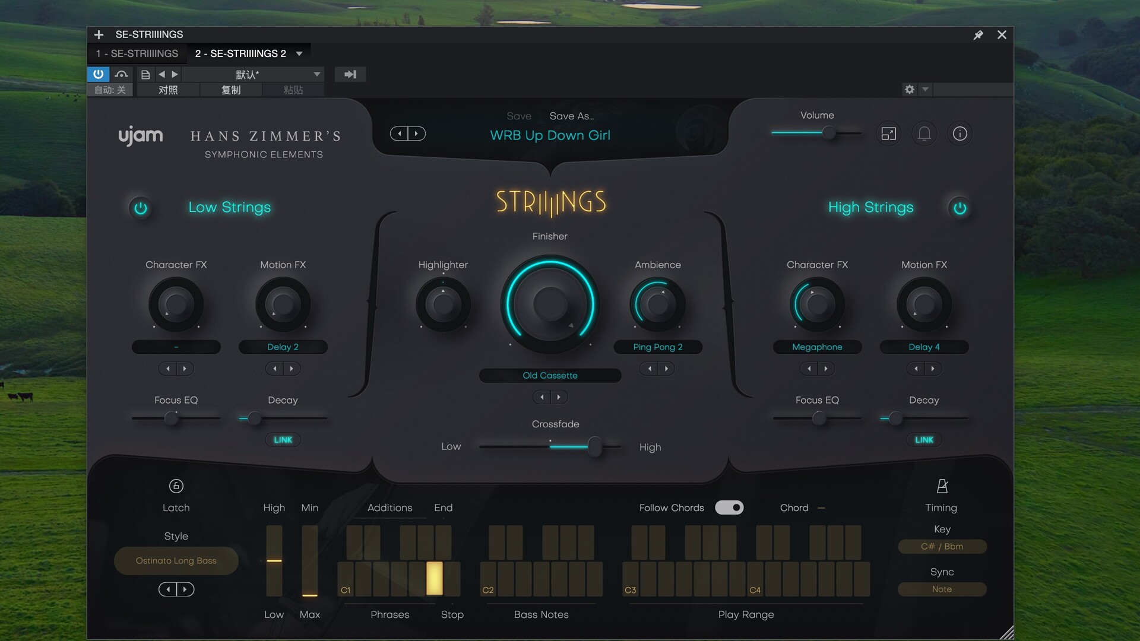Click the highlighted phrase key in Phrases keyboard

[x=435, y=578]
